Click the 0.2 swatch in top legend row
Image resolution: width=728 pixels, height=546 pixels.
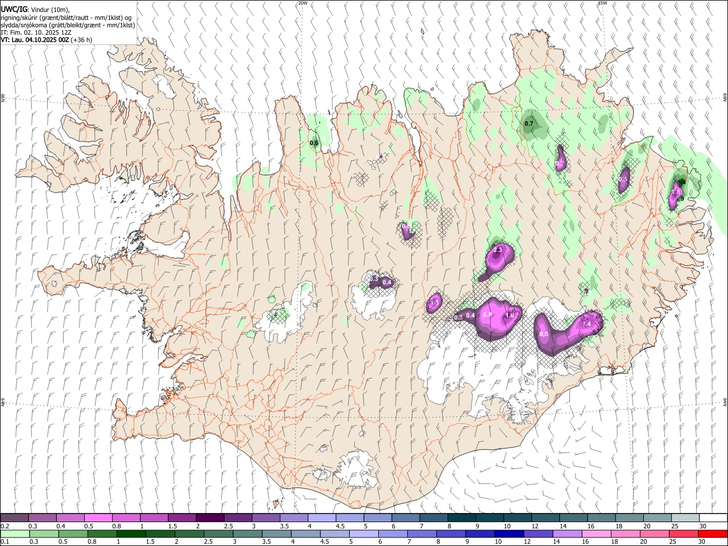[x=14, y=518]
